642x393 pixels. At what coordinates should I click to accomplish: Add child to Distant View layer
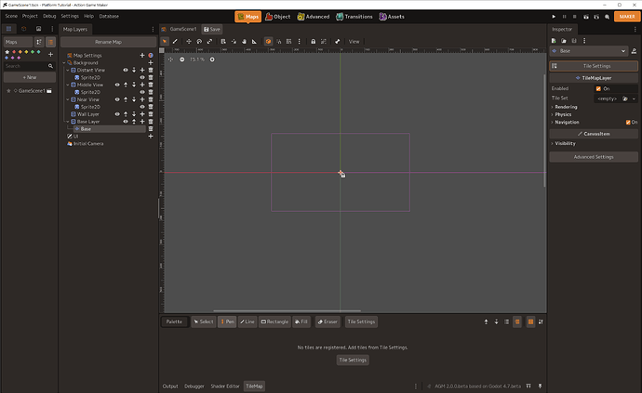coord(142,70)
